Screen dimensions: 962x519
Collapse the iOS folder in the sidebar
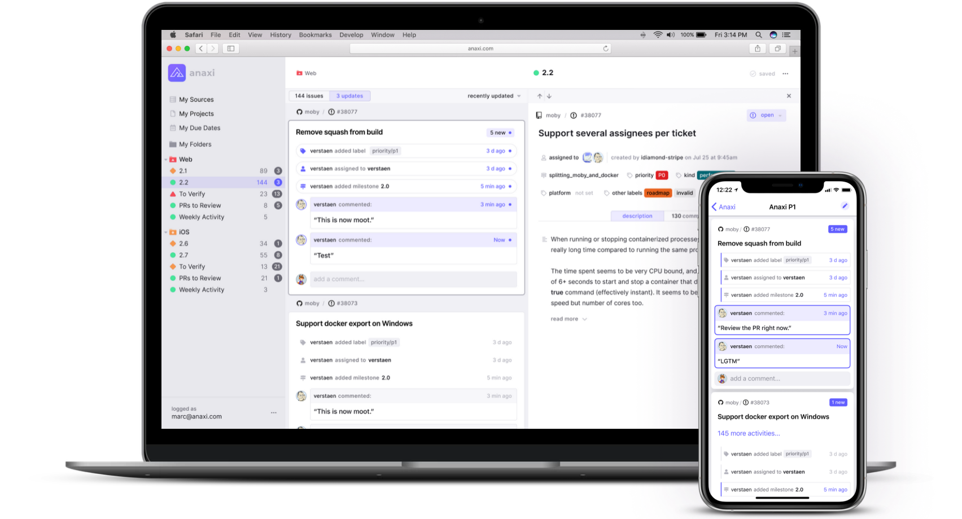[x=166, y=232]
